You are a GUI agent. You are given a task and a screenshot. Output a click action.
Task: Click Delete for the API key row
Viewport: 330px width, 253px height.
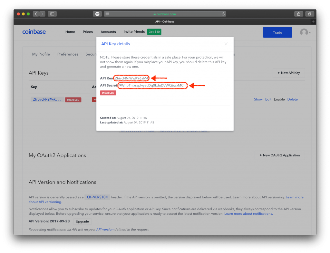pyautogui.click(x=292, y=99)
